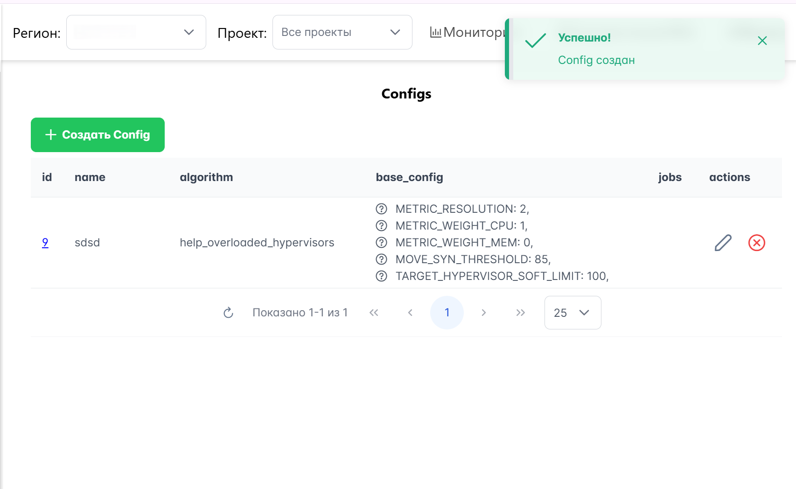Show METRIC_WEIGHT_MEM parameter hint
This screenshot has height=489, width=796.
[x=381, y=243]
